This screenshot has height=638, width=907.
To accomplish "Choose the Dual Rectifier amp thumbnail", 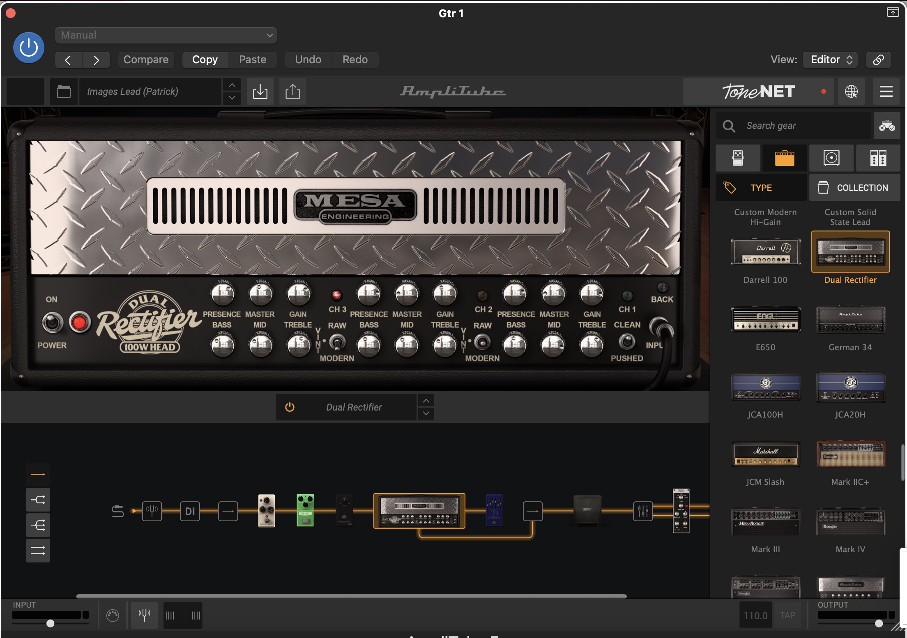I will click(850, 252).
